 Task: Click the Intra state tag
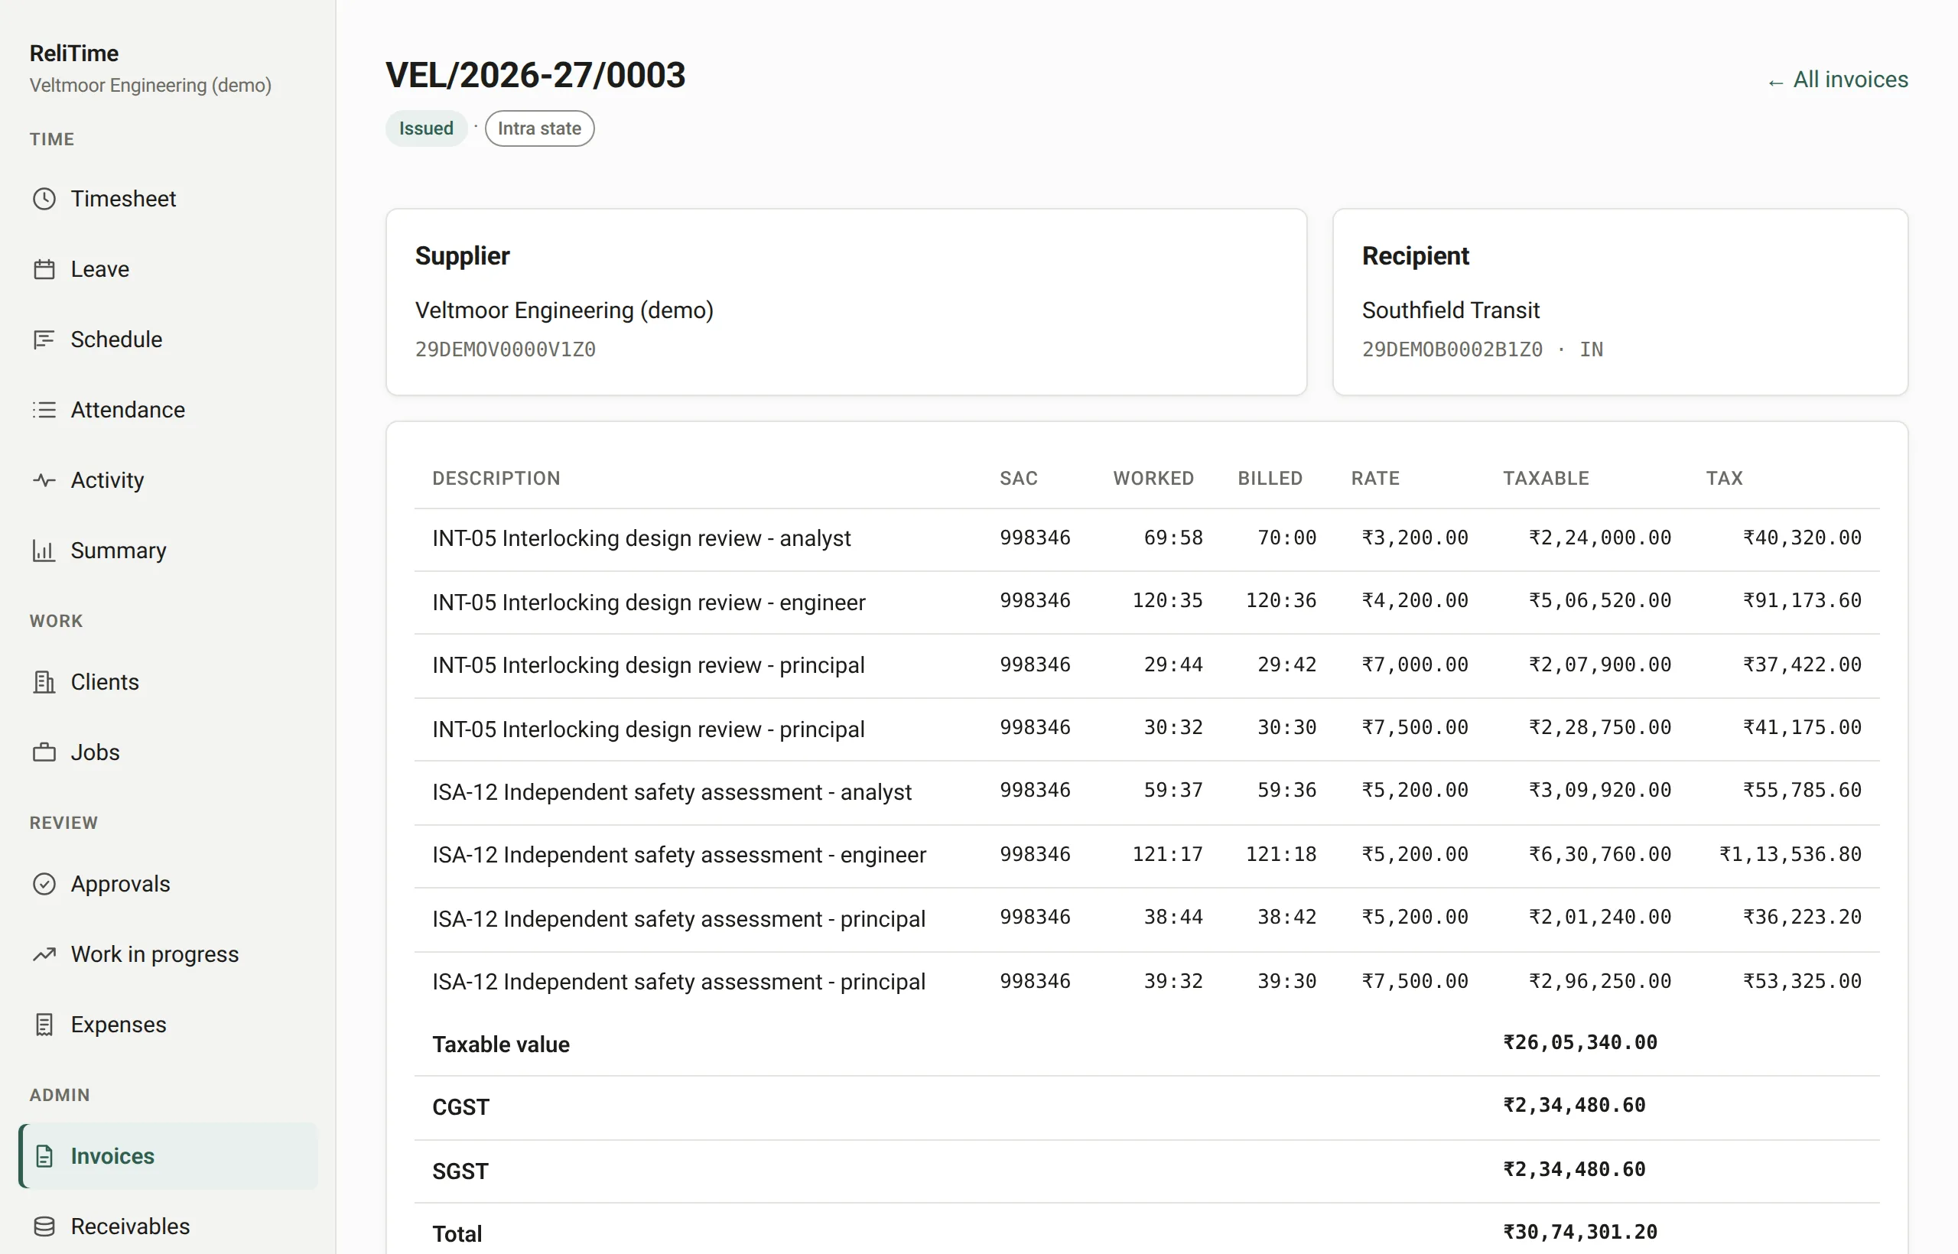[x=539, y=128]
